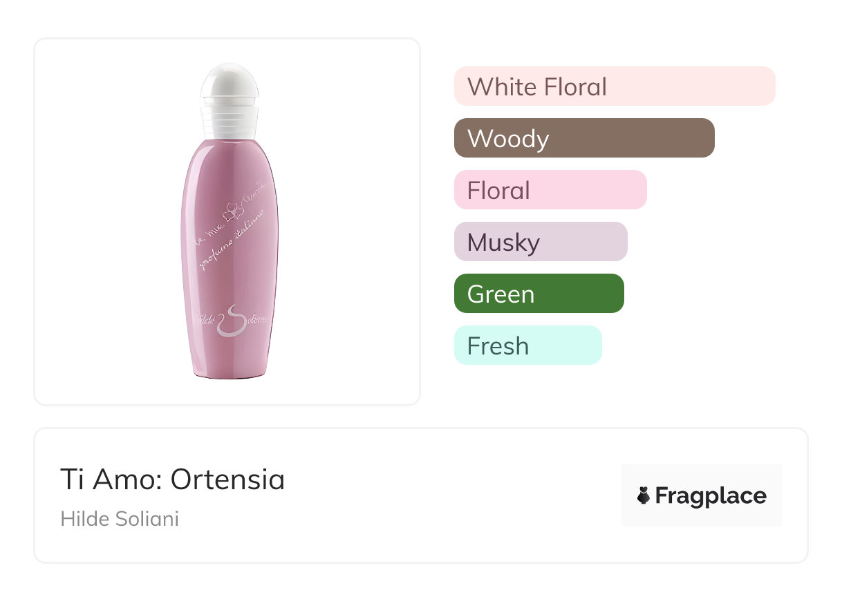The height and width of the screenshot is (597, 842).
Task: Select the Fresh accord bar
Action: pos(528,345)
